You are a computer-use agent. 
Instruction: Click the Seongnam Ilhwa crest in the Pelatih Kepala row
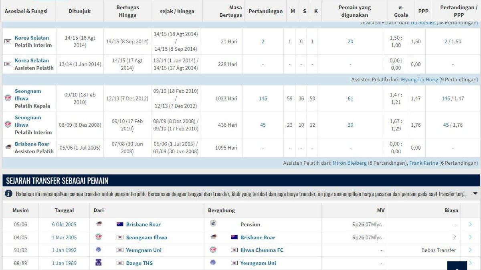[8, 98]
